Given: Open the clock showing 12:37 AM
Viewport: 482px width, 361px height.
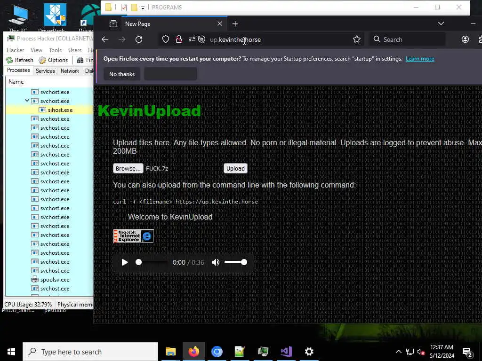Looking at the screenshot, I should pos(442,352).
